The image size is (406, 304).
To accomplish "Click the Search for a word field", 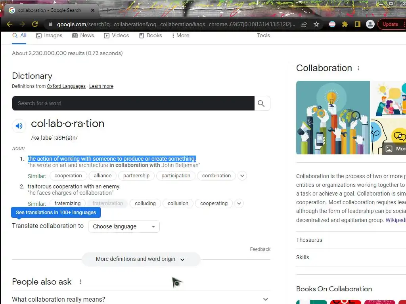I will tap(133, 103).
